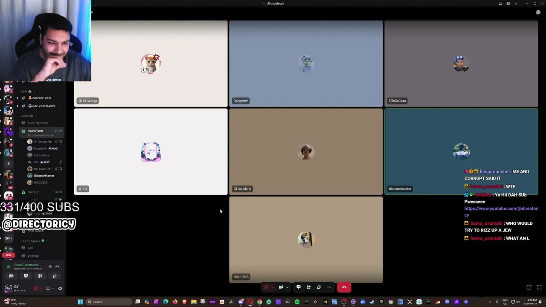The width and height of the screenshot is (546, 307).
Task: Open Discord help icon in title bar
Action: click(x=508, y=3)
